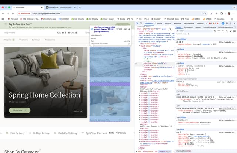Image resolution: width=237 pixels, height=153 pixels.
Task: Close the Home Page knothome tab
Action: click(75, 7)
